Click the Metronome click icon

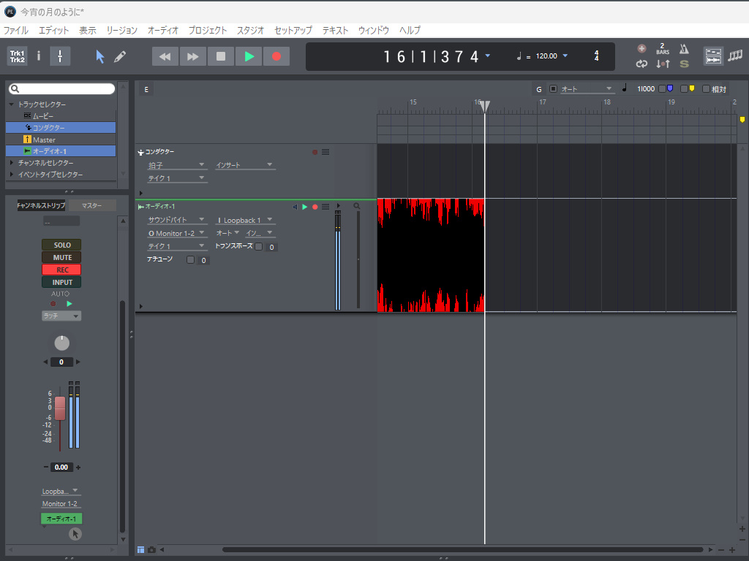click(684, 49)
